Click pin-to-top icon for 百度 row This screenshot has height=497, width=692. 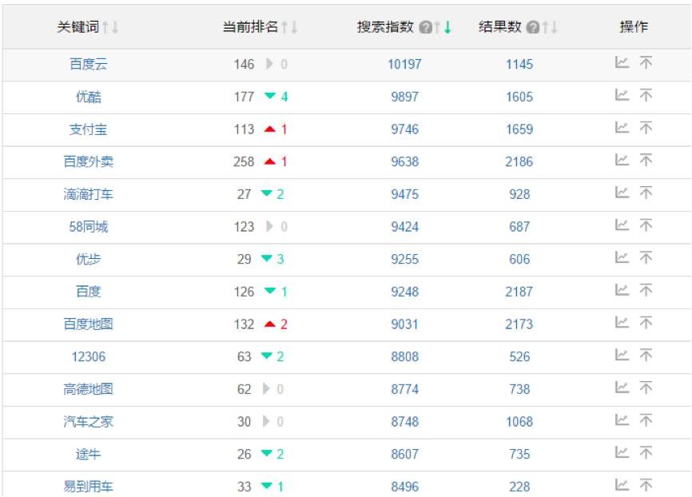click(646, 290)
